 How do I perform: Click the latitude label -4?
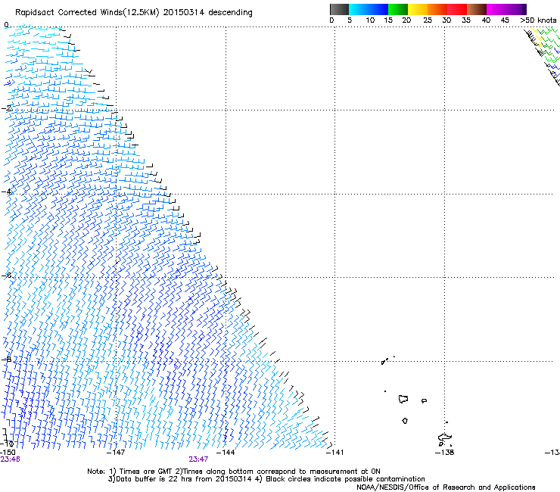pyautogui.click(x=6, y=192)
